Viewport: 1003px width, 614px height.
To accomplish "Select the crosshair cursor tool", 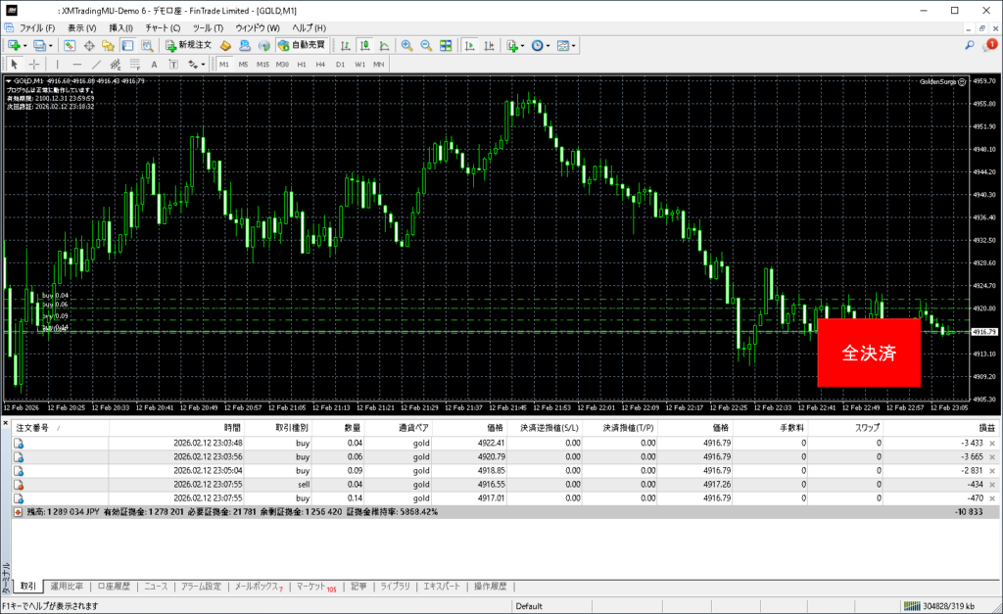I will pyautogui.click(x=34, y=64).
